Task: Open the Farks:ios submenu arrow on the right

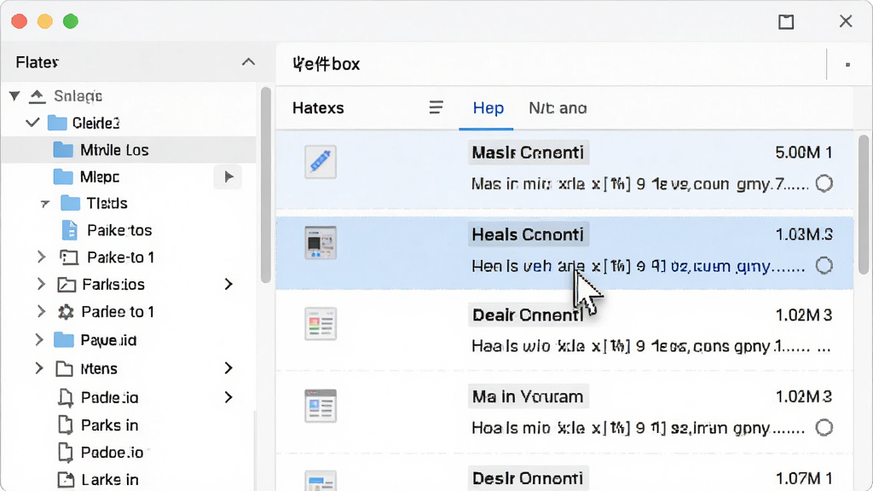Action: 228,285
